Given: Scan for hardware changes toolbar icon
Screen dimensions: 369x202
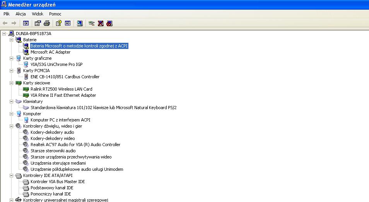Looking at the screenshot, I should pyautogui.click(x=80, y=23).
